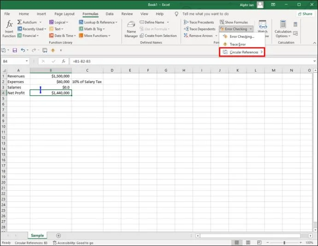Click the column D header
This screenshot has width=318, height=246.
pos(112,70)
